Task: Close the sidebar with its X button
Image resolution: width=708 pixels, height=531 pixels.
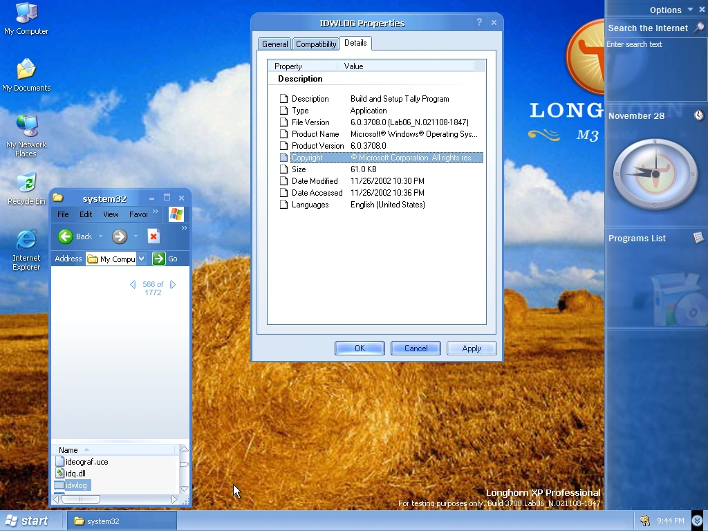Action: (702, 9)
